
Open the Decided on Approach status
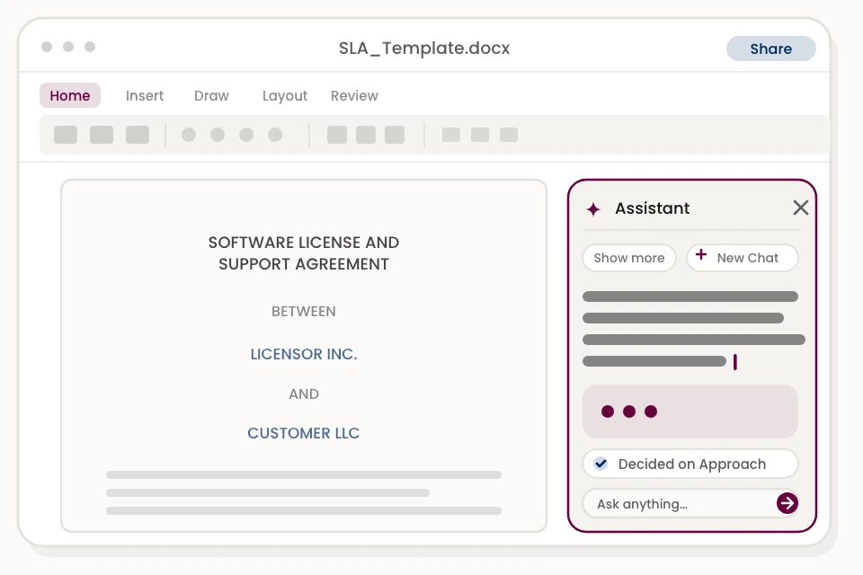click(x=690, y=464)
